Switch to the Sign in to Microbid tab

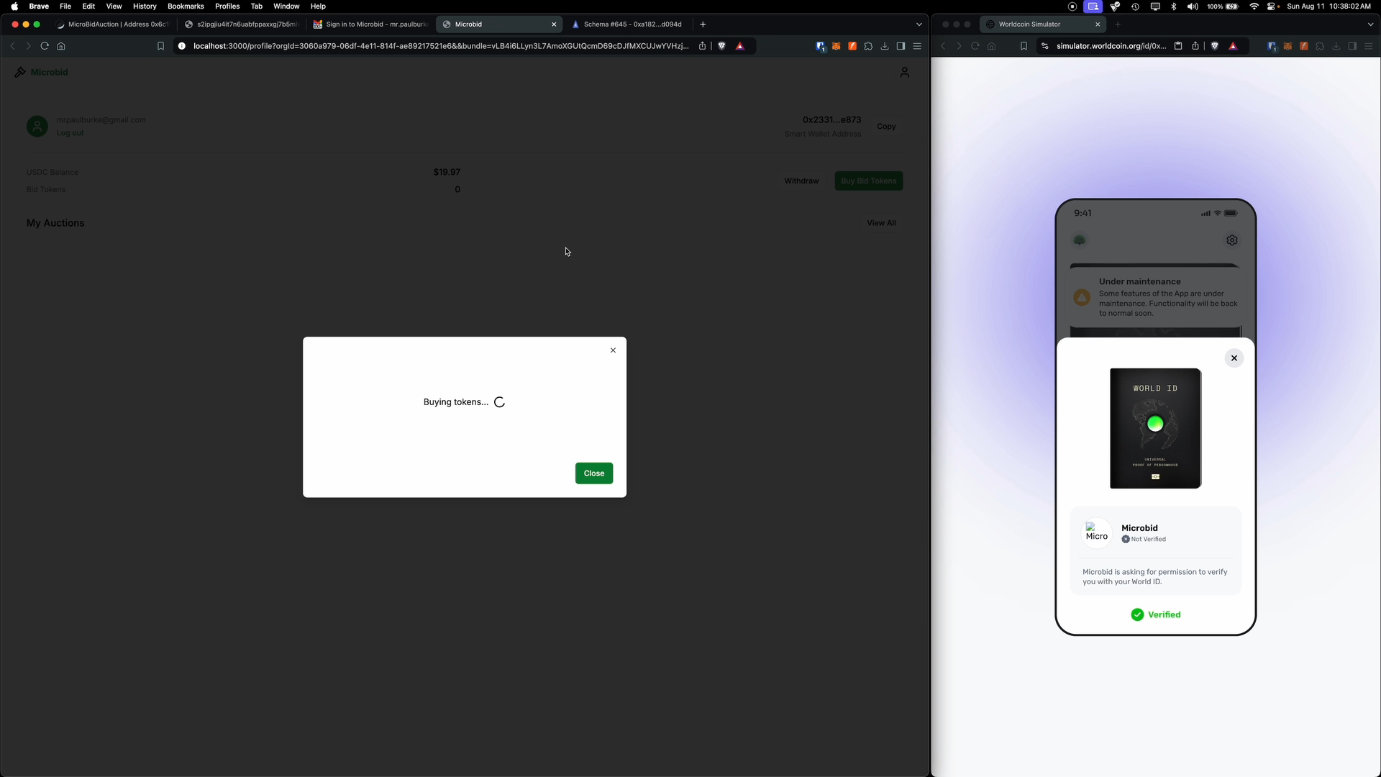click(x=370, y=24)
